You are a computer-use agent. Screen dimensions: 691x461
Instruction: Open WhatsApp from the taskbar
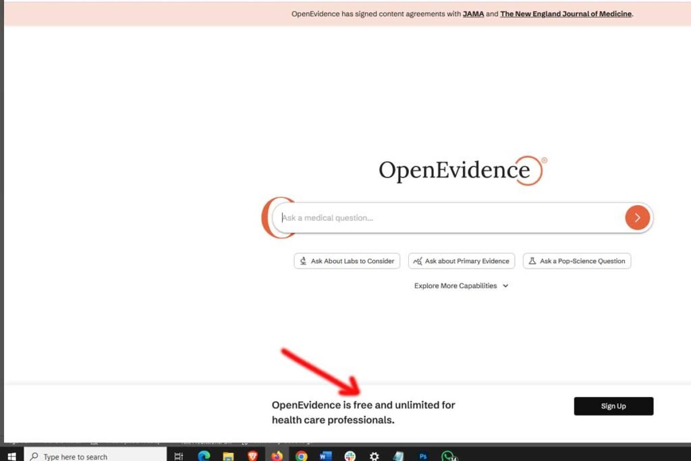click(448, 456)
